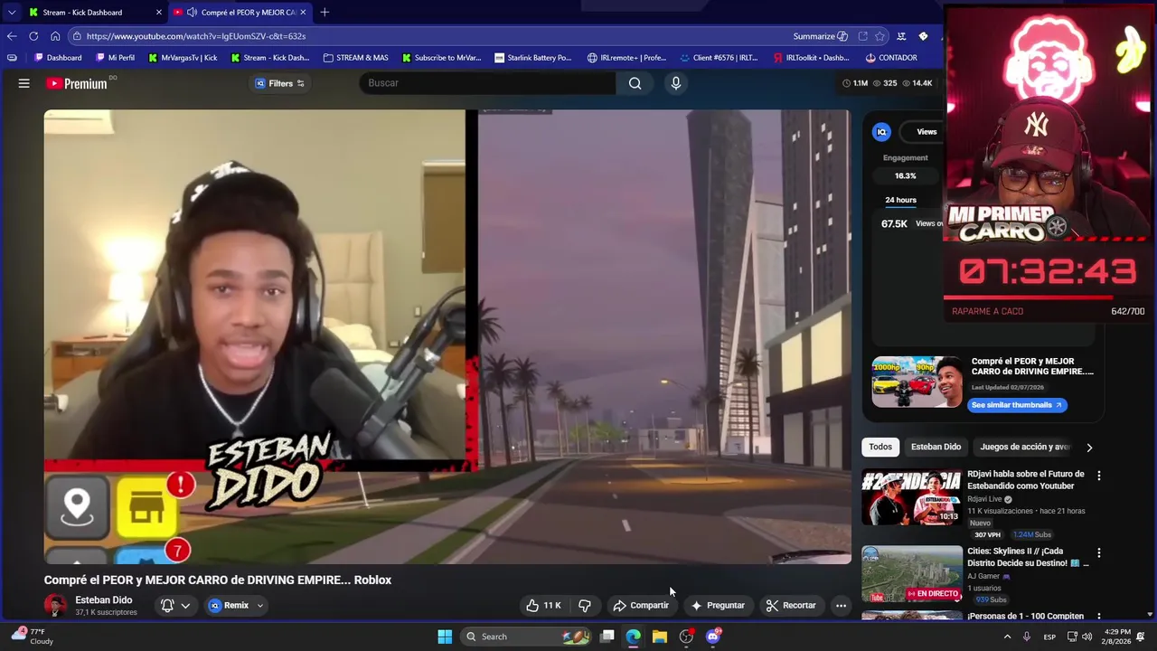Open RDjavi habla sobre el Futuro video
Viewport: 1157px width, 651px height.
coord(1026,480)
